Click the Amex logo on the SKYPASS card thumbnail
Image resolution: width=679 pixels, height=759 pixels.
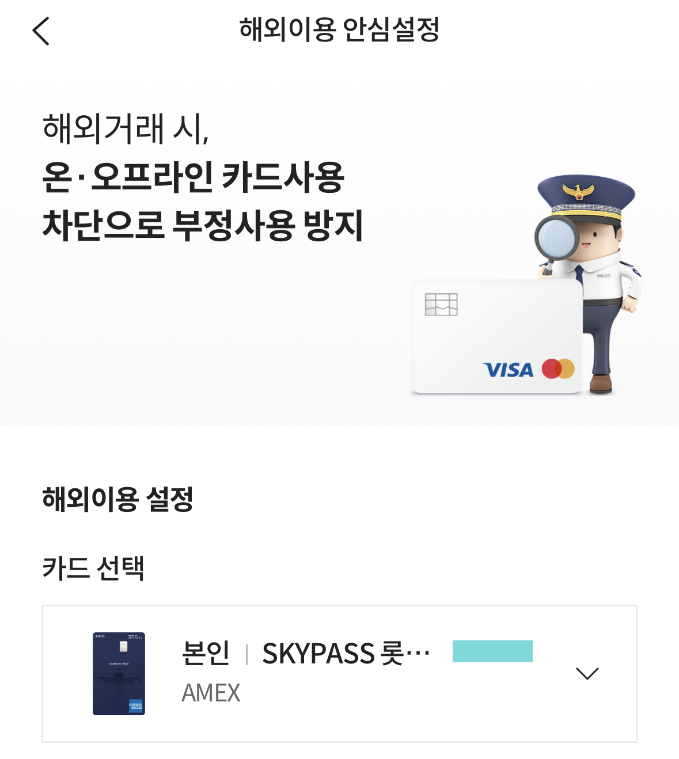point(135,705)
